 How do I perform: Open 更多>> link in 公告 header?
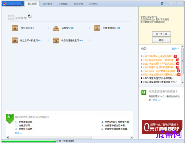coord(175,49)
